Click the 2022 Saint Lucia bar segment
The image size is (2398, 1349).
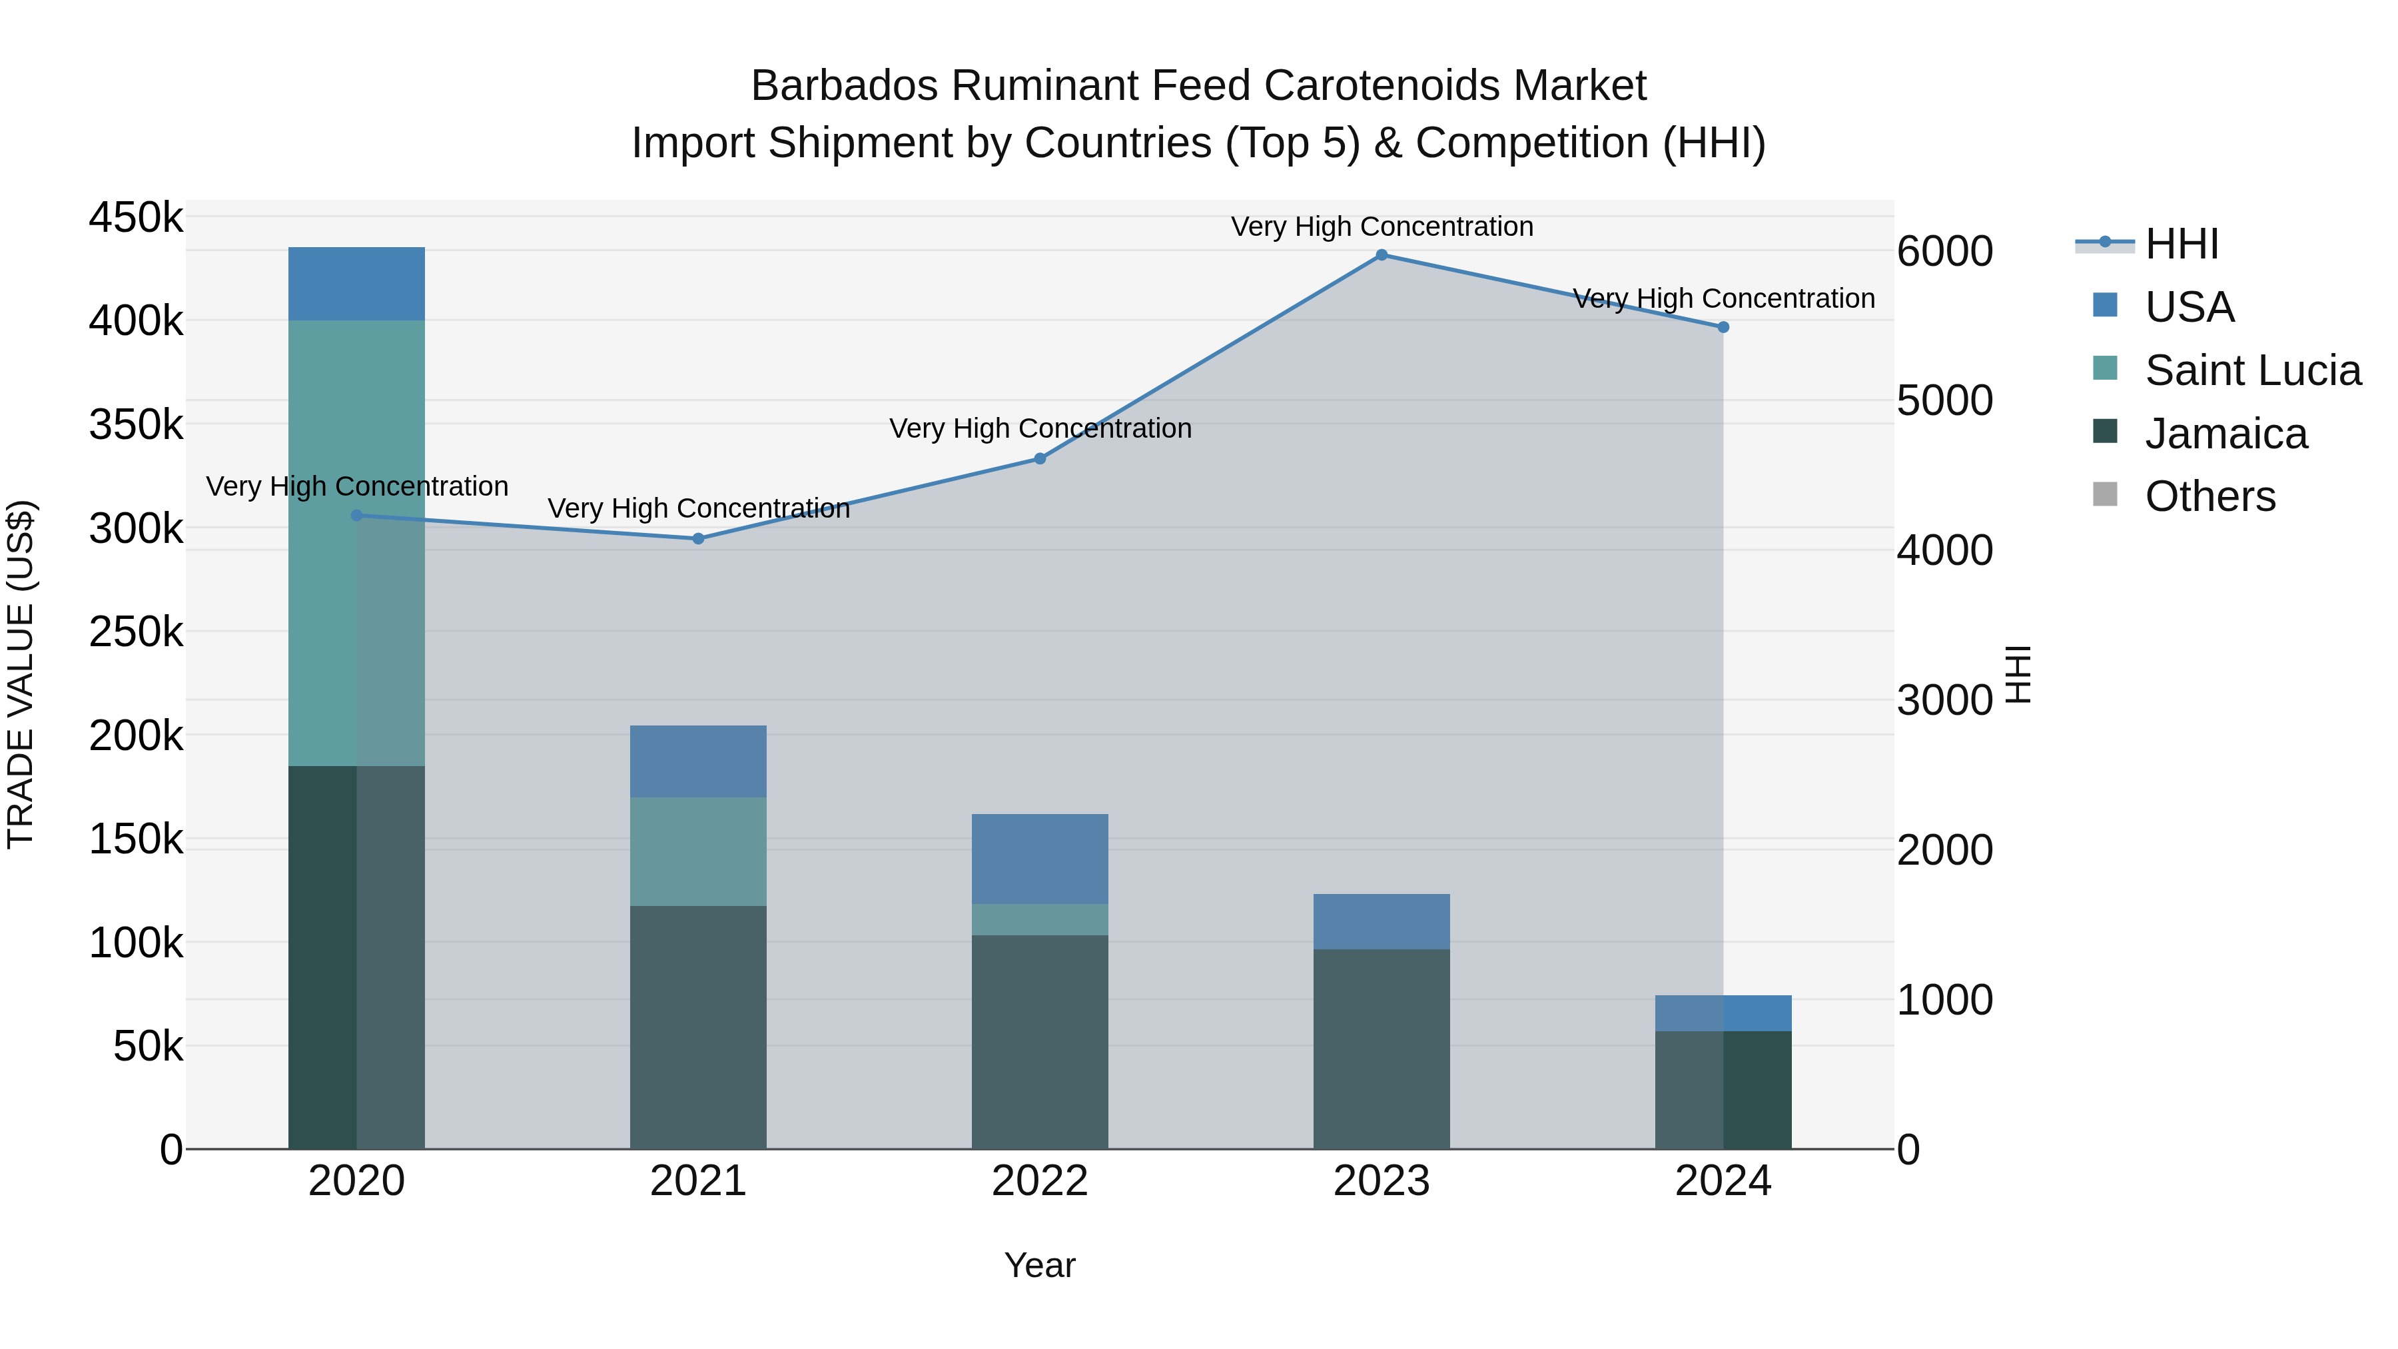(1040, 920)
